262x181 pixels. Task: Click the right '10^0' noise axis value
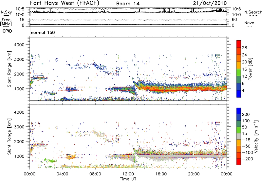point(236,15)
